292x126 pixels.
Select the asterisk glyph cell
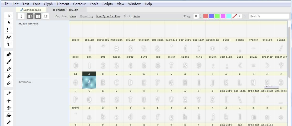pyautogui.click(x=212, y=46)
